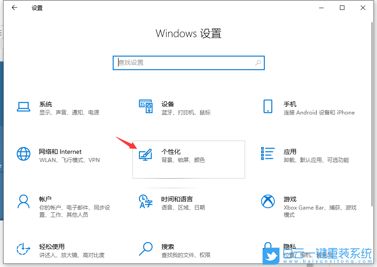Open 时间和语言 via the clock icon
The width and height of the screenshot is (377, 267).
tap(146, 202)
